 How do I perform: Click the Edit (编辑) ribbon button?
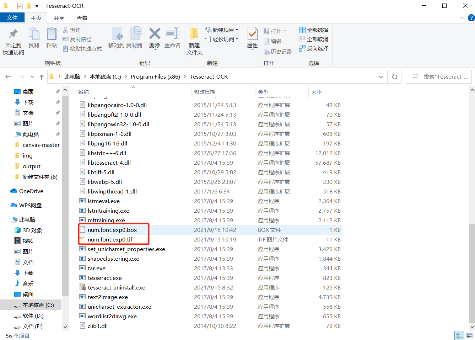coord(272,41)
